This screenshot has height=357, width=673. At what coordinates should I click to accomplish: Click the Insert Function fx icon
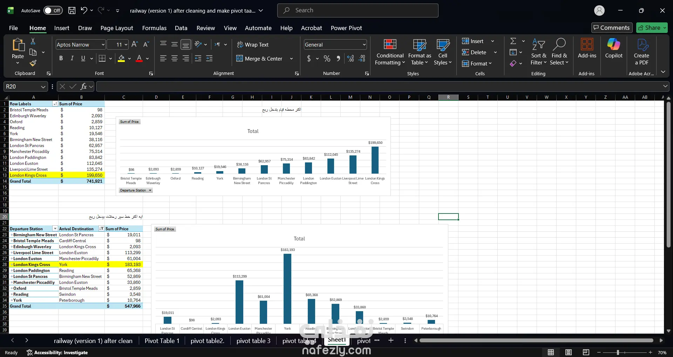point(83,86)
